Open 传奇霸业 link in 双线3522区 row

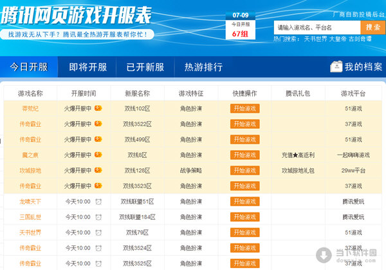[30, 124]
